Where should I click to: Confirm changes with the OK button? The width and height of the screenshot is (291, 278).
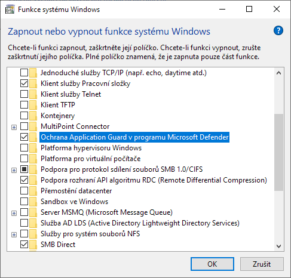click(x=212, y=264)
